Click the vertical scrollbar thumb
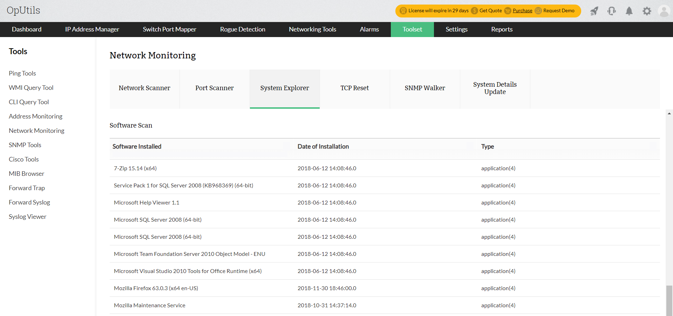673x316 pixels. click(669, 301)
